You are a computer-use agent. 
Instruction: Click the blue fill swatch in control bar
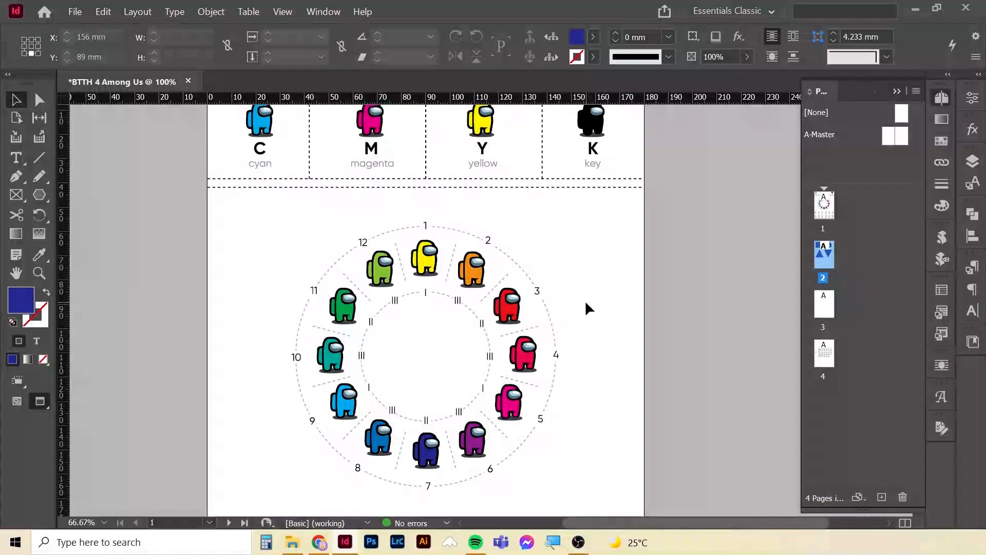click(x=577, y=37)
